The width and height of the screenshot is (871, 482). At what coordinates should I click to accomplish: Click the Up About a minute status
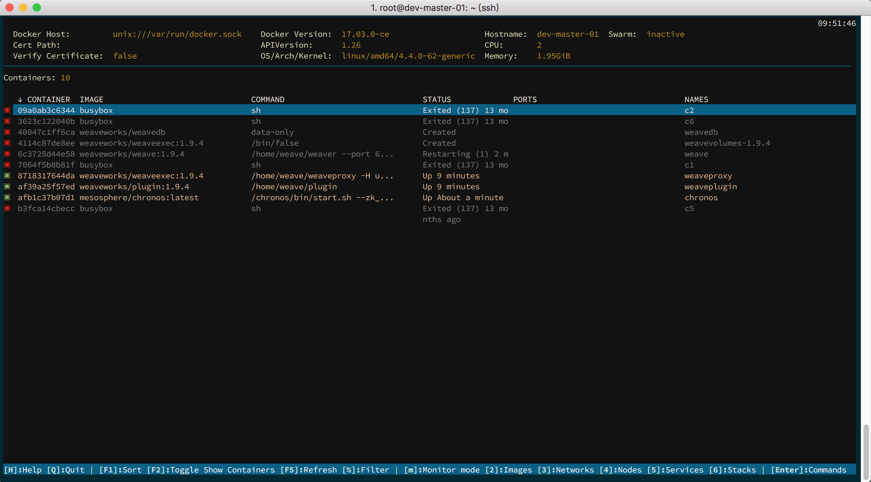pyautogui.click(x=463, y=197)
